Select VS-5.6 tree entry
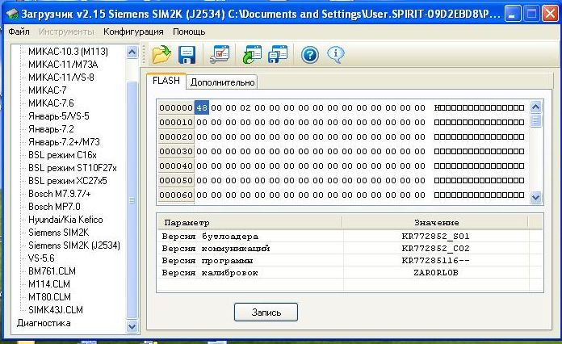This screenshot has height=344, width=562. (41, 258)
